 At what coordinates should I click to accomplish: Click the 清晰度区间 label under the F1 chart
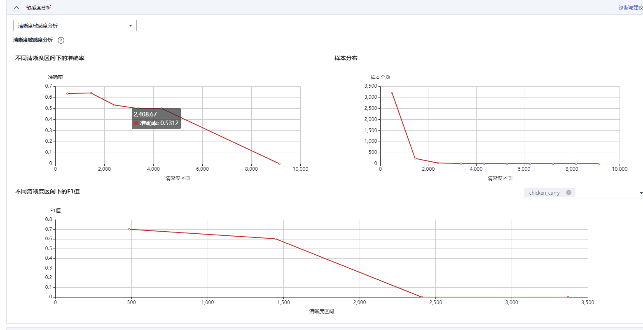point(322,311)
